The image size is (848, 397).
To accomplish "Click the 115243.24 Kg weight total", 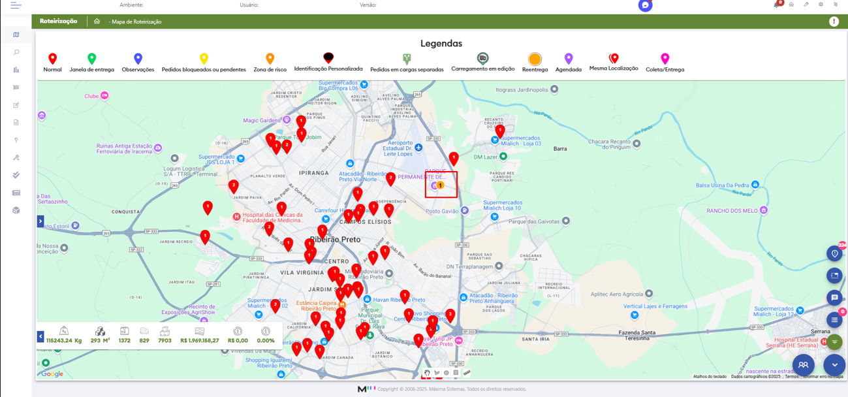I will tap(64, 340).
